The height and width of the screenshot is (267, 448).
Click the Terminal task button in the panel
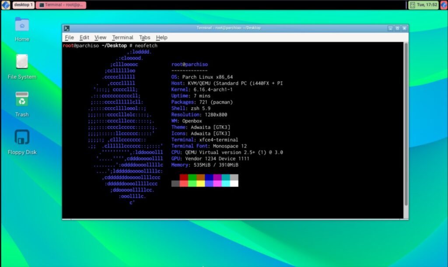(x=61, y=5)
